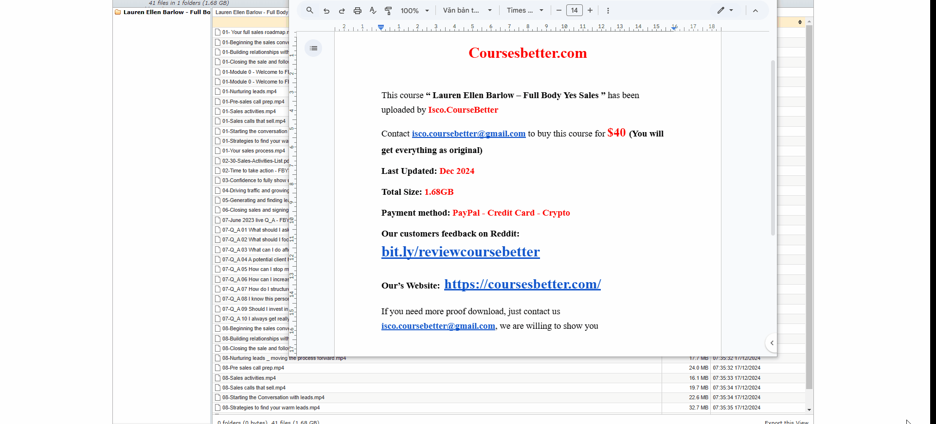Open the bit.ly/reviewcoursebetter link
This screenshot has height=424, width=936.
[x=460, y=252]
